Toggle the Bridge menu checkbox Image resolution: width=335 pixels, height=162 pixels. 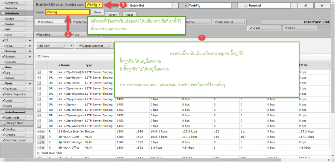3,19
